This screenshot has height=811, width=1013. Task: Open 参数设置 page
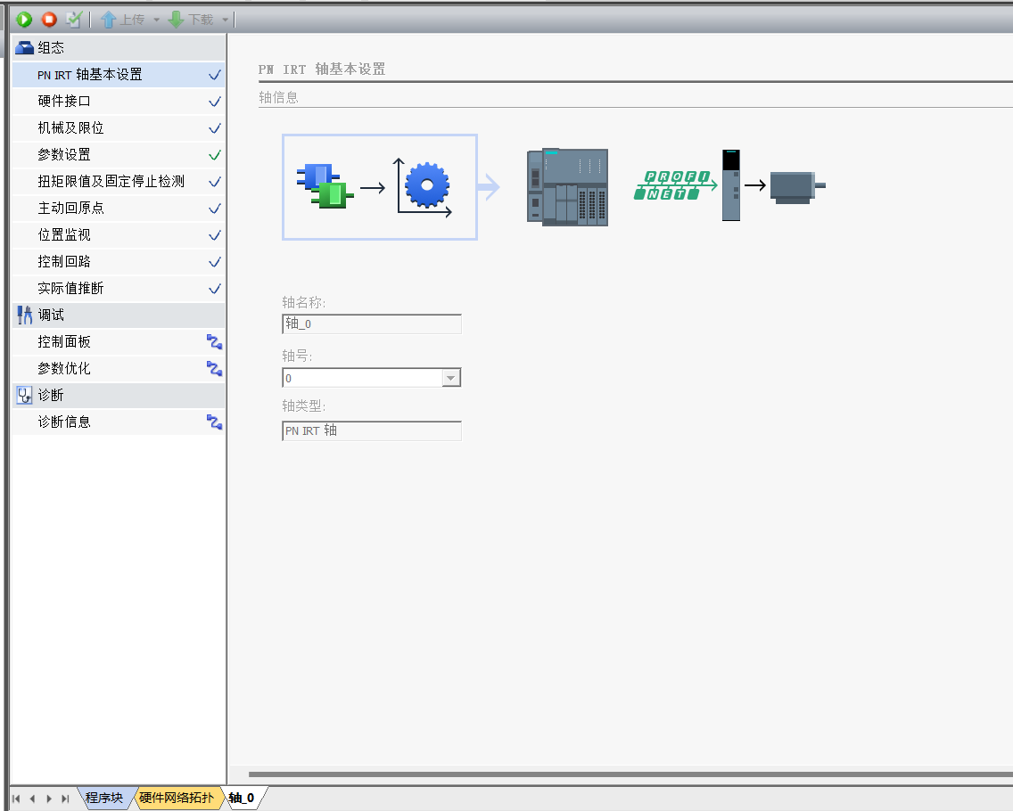[x=119, y=155]
